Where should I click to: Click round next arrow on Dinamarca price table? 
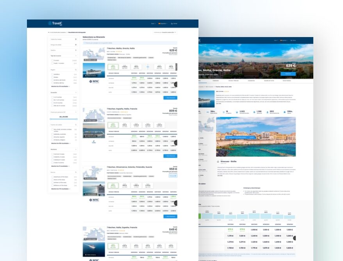pos(176,203)
